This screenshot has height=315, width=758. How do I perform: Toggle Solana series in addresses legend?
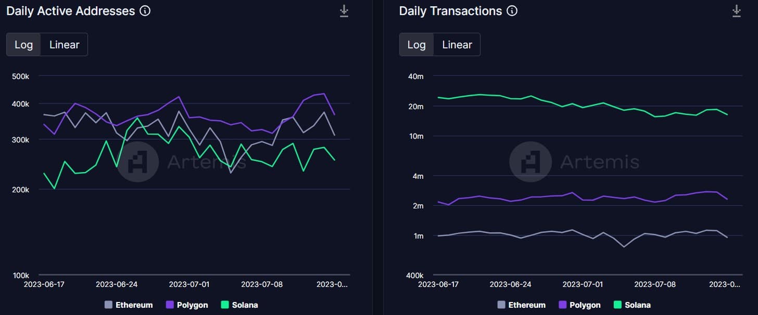tap(239, 305)
